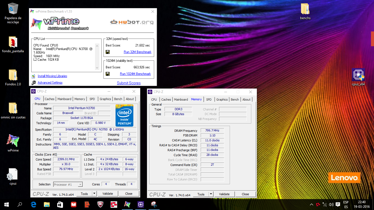Click CPU List scrollbar down arrow

[x=97, y=68]
